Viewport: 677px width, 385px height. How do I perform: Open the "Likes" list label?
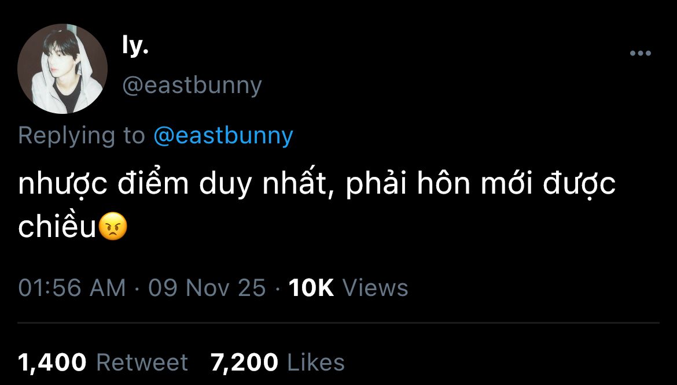(316, 362)
